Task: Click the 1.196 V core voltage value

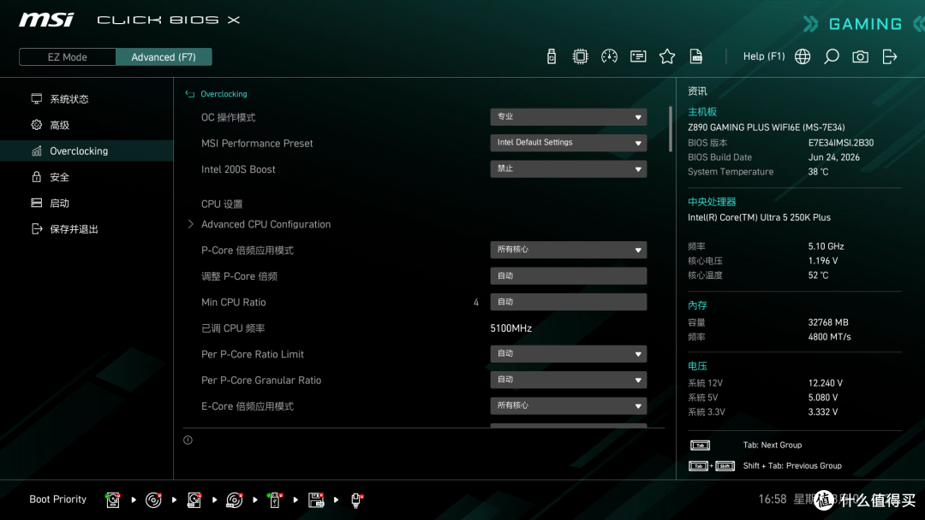Action: click(822, 260)
